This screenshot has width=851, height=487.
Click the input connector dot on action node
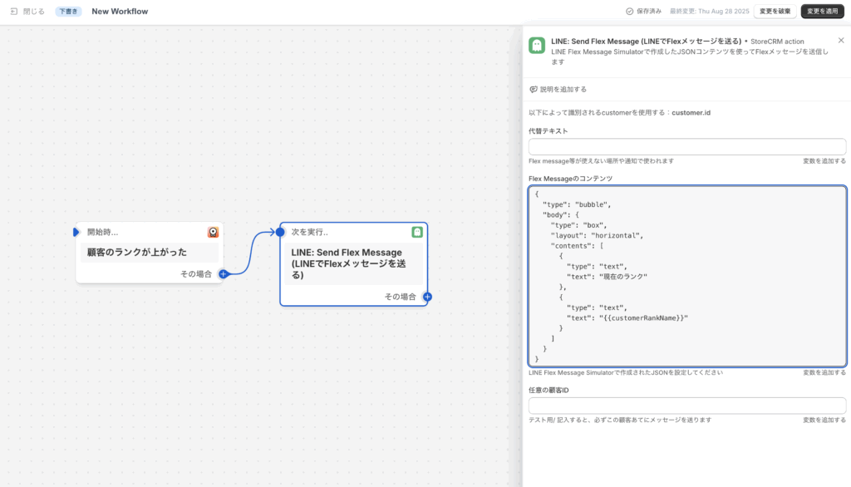pyautogui.click(x=280, y=233)
